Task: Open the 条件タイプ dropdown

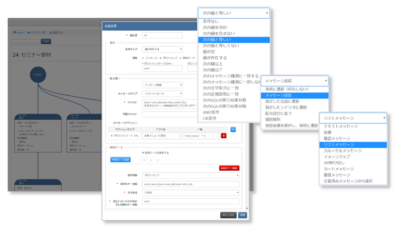Action: [x=163, y=49]
